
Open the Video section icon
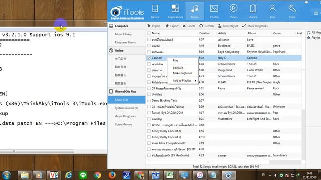click(x=234, y=11)
